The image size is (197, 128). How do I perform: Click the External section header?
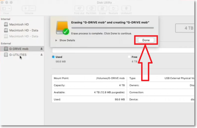[6, 43]
